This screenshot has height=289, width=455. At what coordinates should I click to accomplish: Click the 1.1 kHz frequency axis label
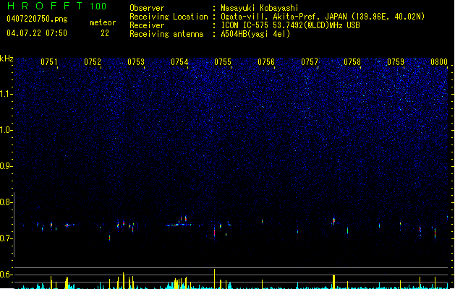tap(6, 94)
